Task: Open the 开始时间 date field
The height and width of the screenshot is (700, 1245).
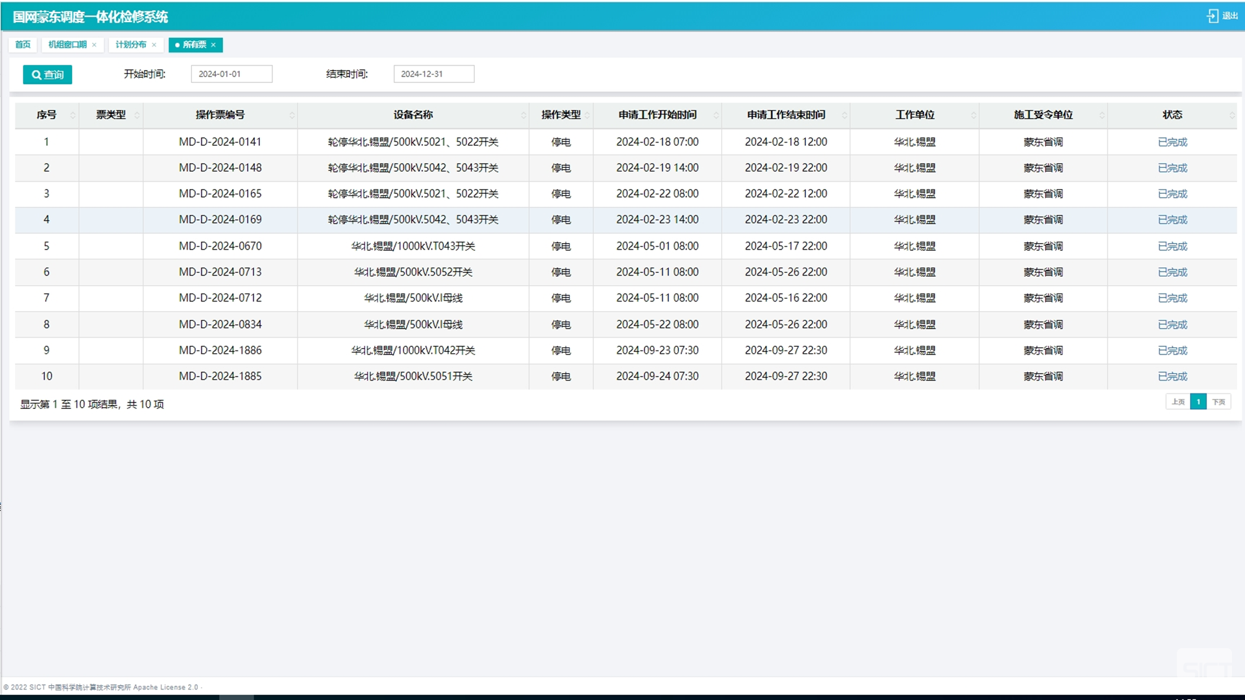Action: click(x=231, y=74)
